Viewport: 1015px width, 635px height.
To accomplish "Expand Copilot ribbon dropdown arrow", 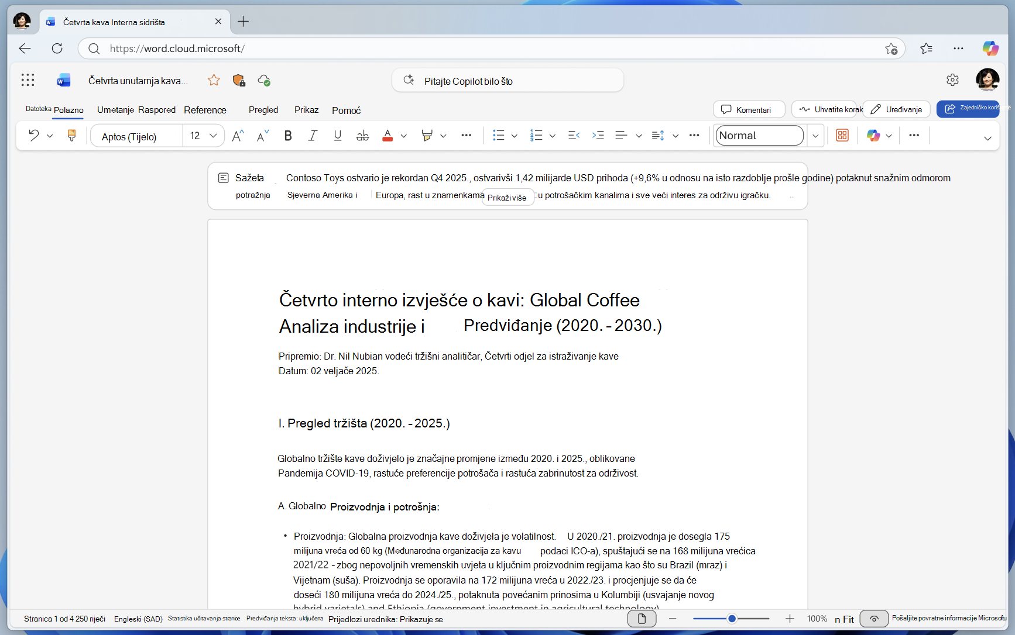I will [x=889, y=136].
